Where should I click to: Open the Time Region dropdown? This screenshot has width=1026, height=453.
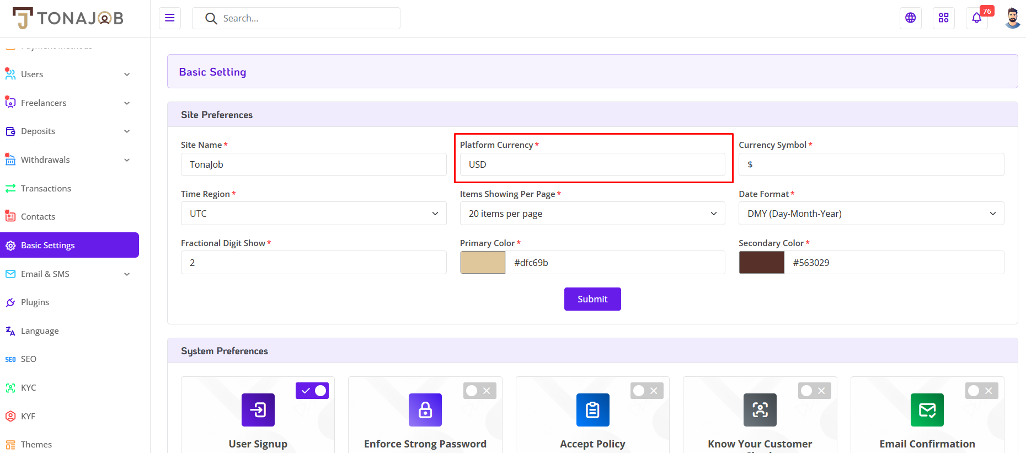pos(313,214)
